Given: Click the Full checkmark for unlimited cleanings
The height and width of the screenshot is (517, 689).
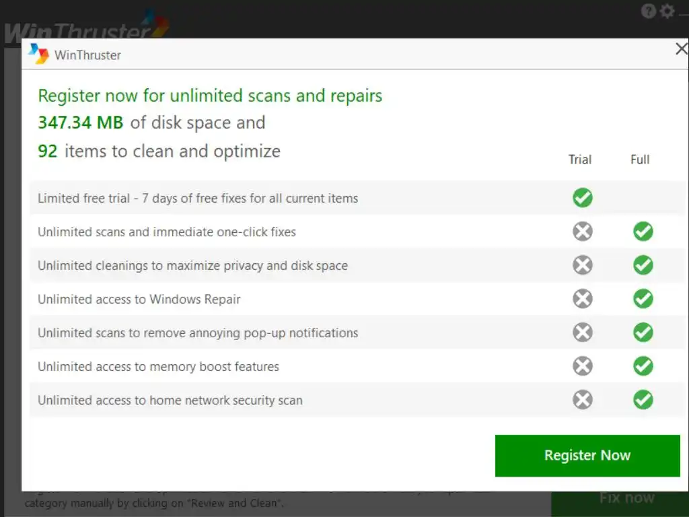Looking at the screenshot, I should pos(643,265).
